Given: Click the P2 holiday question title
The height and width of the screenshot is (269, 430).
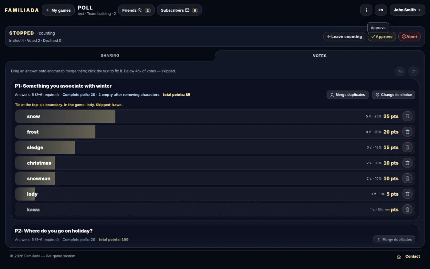Looking at the screenshot, I should 54,231.
